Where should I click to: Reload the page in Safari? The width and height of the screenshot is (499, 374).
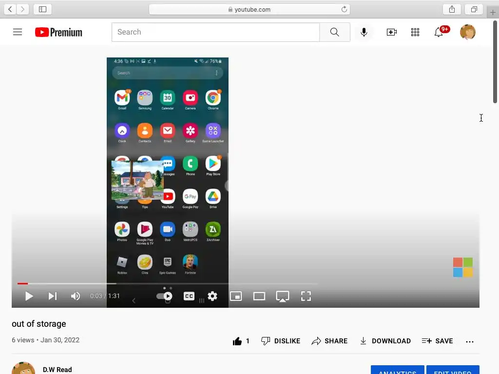coord(344,9)
